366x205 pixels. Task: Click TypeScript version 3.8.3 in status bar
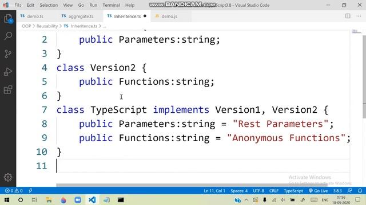[x=337, y=191]
